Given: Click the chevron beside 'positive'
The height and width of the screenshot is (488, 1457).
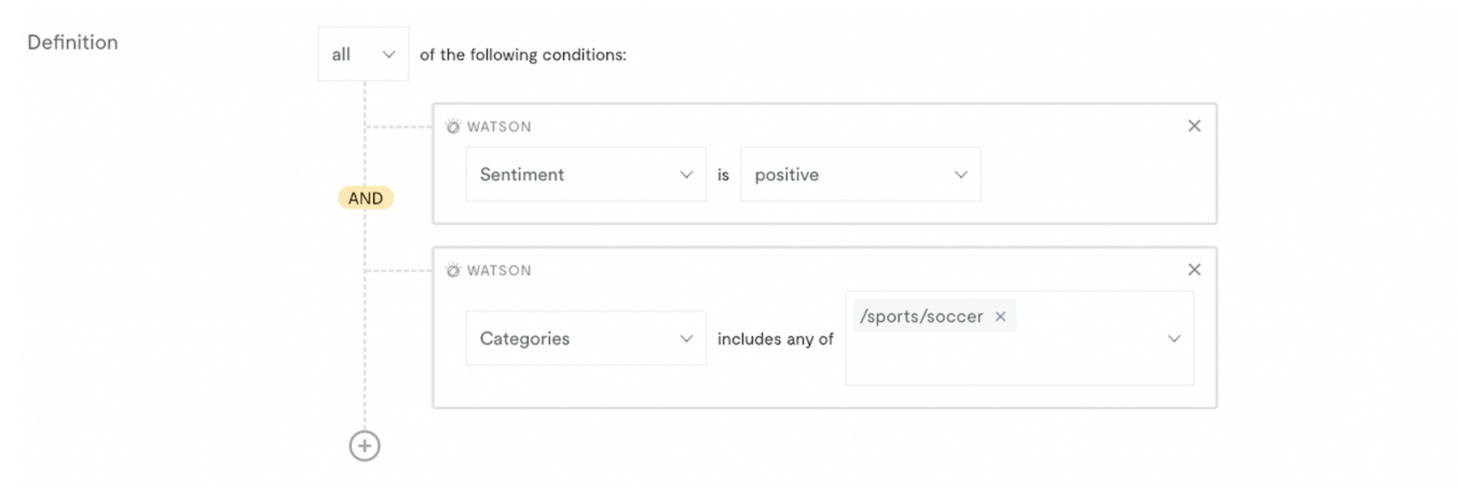Looking at the screenshot, I should [x=960, y=175].
